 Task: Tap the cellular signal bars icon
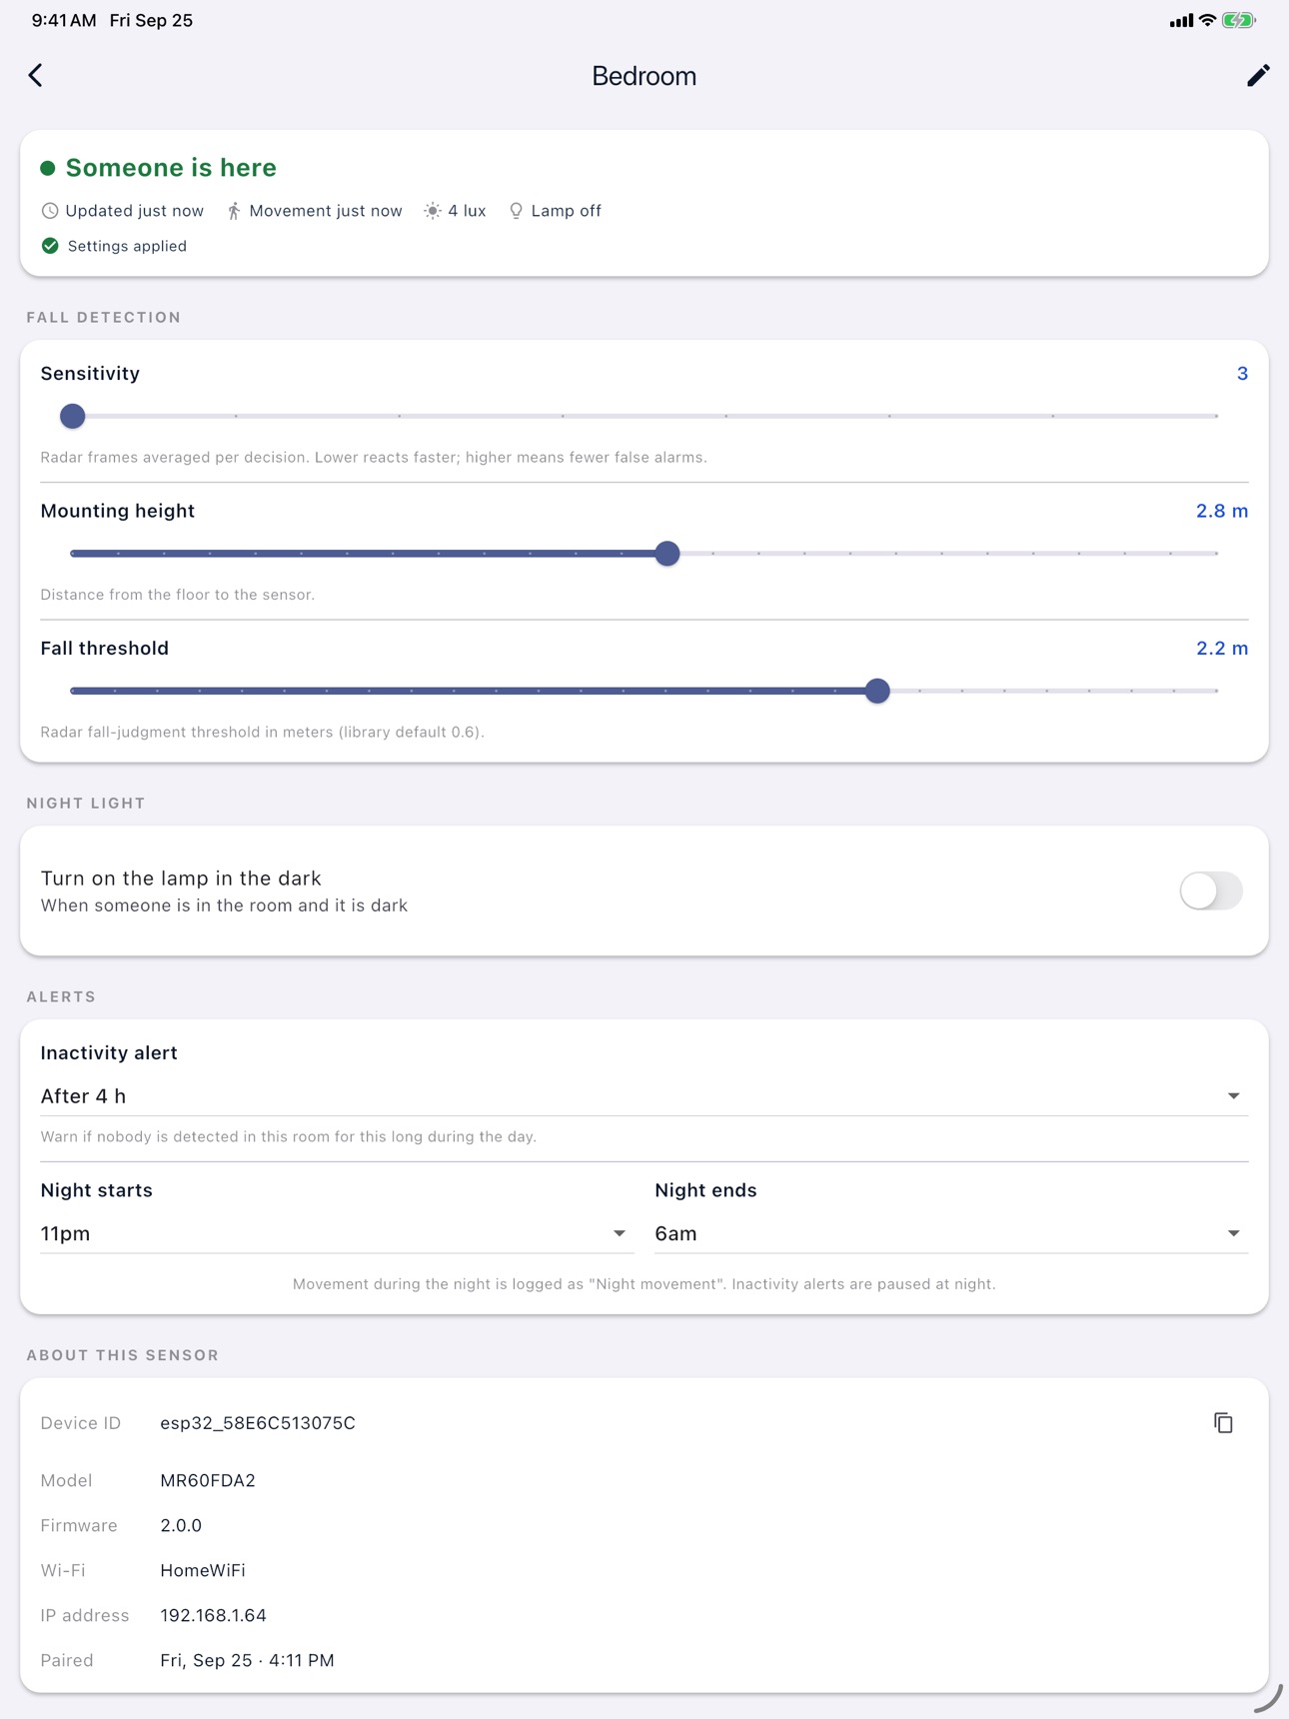[x=1181, y=20]
